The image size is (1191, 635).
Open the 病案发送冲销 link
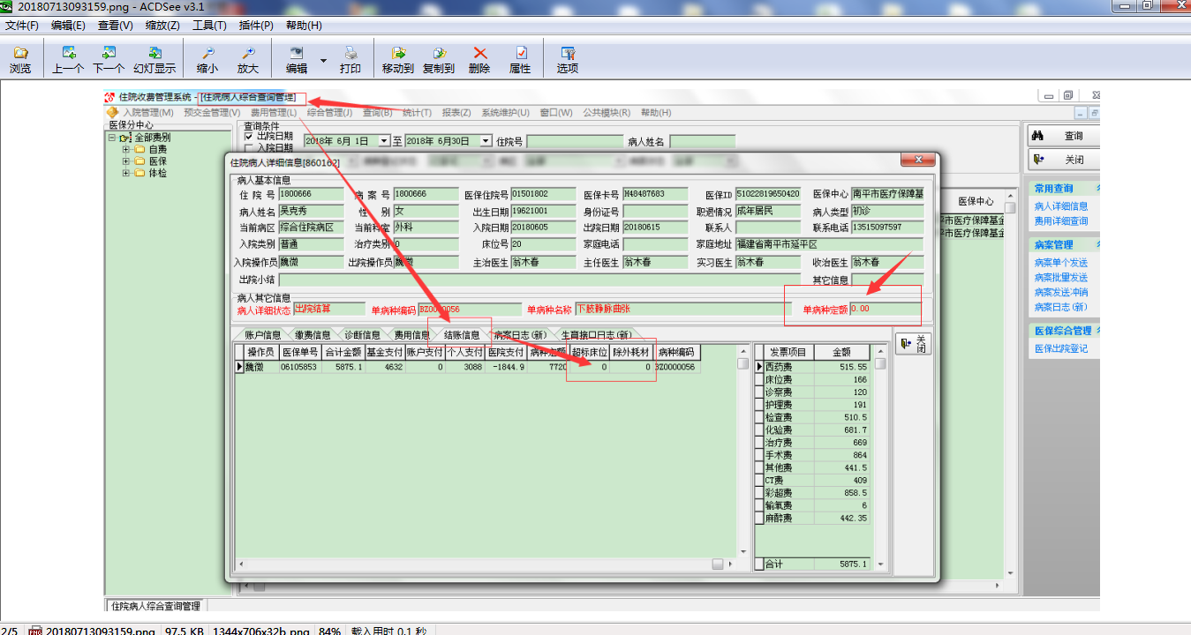(1061, 293)
